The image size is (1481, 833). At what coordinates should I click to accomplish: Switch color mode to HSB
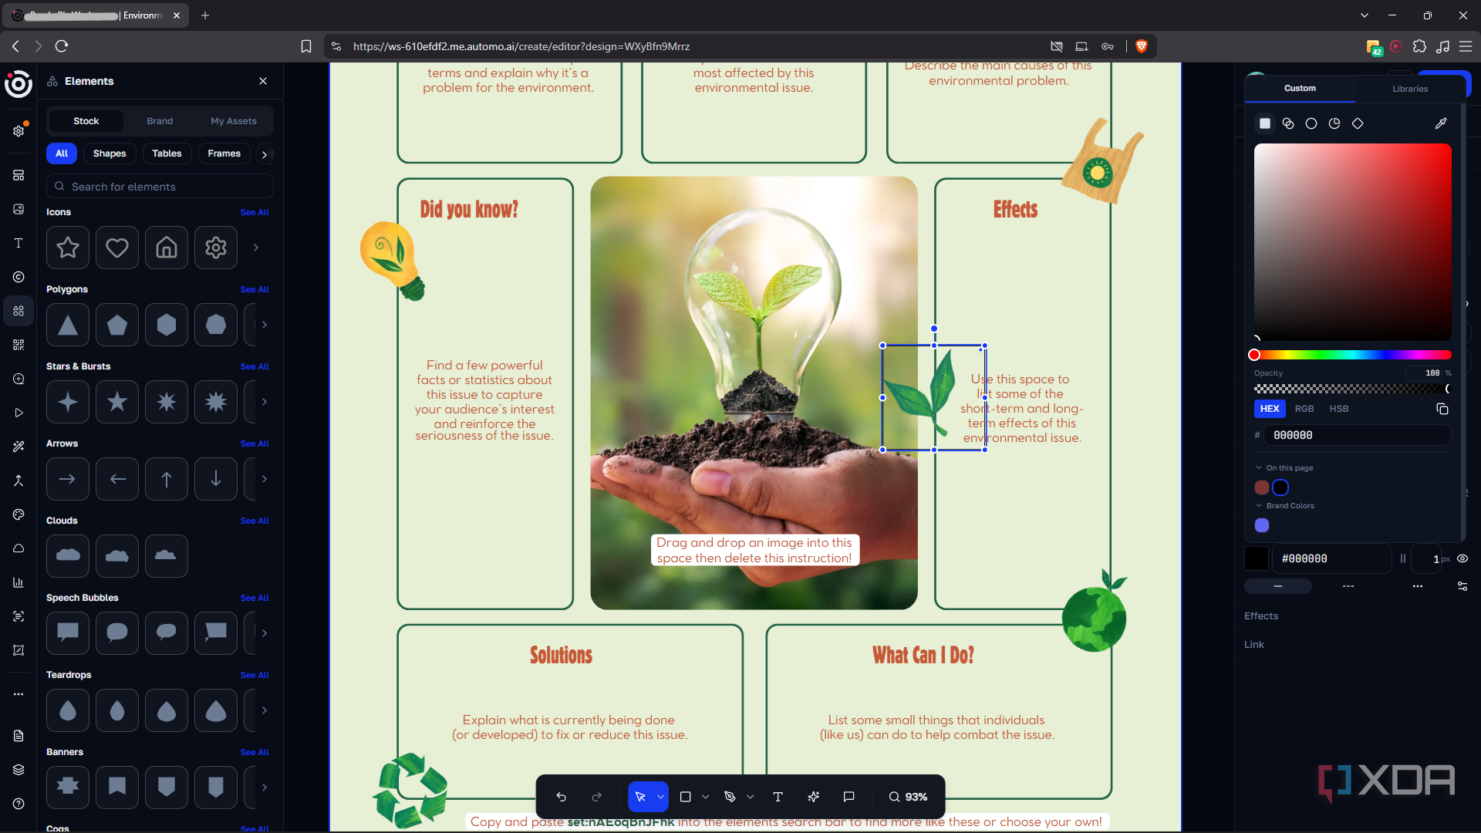coord(1339,409)
